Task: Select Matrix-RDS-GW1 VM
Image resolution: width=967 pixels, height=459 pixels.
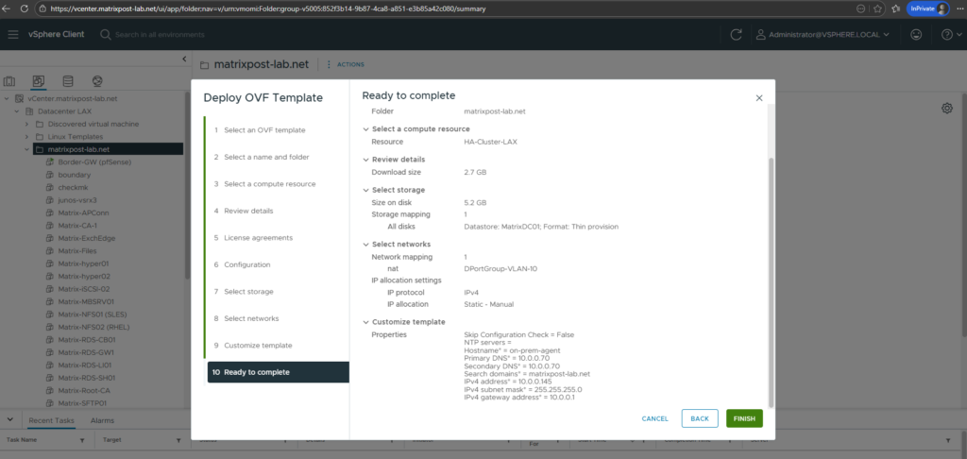Action: [86, 352]
